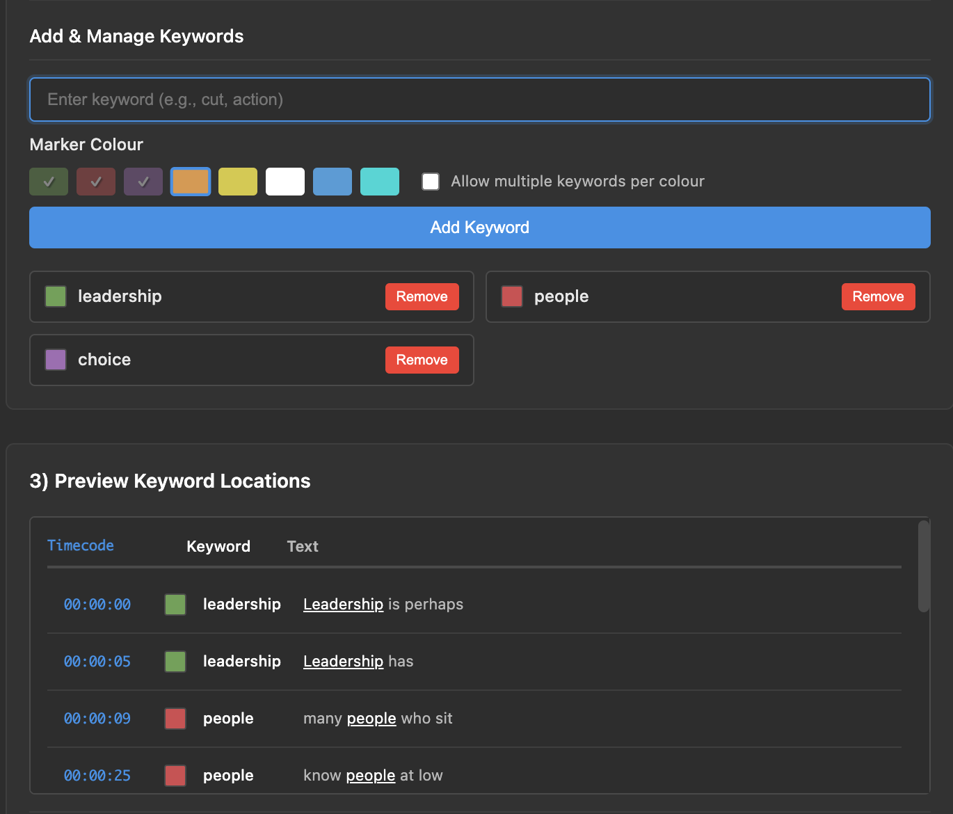Pick the yellow marker colour swatch
This screenshot has width=953, height=814.
pyautogui.click(x=238, y=182)
